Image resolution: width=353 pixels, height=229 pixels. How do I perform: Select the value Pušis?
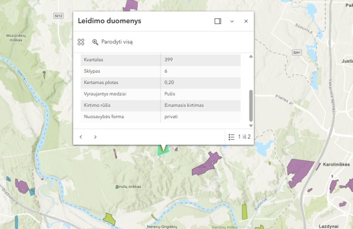click(169, 94)
